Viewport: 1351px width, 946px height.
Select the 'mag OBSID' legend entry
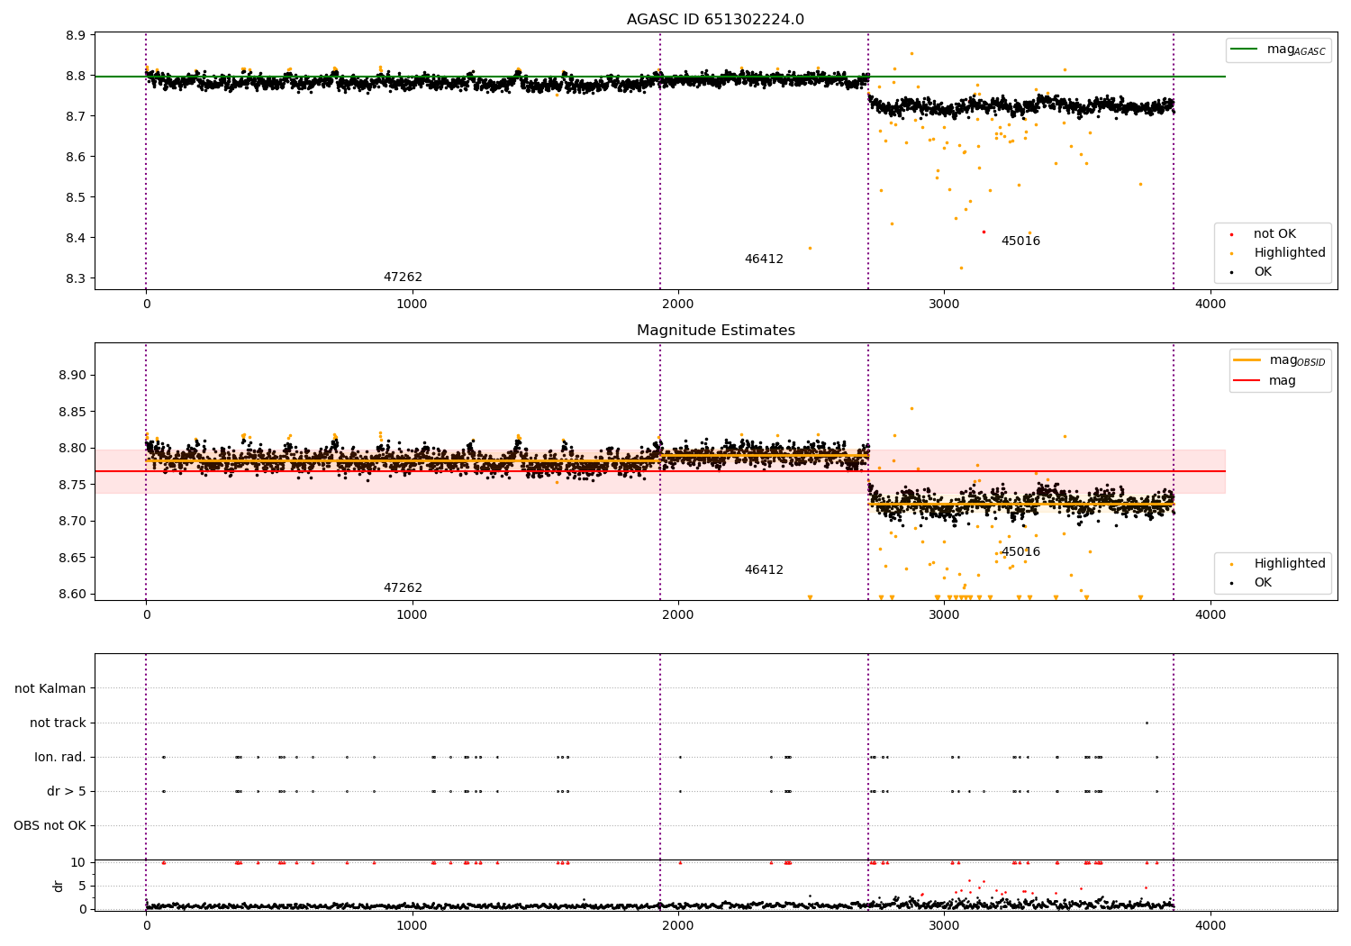pyautogui.click(x=1280, y=360)
